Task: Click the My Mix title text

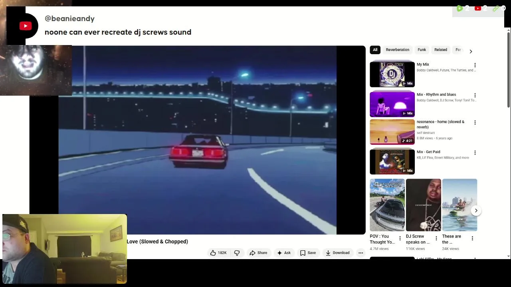Action: click(423, 65)
